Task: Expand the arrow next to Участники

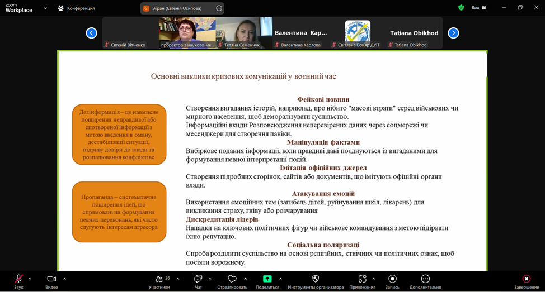Action: tap(178, 279)
